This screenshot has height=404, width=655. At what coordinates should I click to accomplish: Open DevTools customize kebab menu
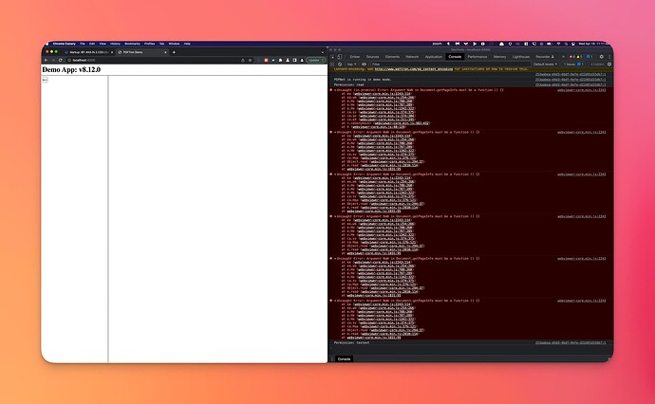click(x=609, y=57)
